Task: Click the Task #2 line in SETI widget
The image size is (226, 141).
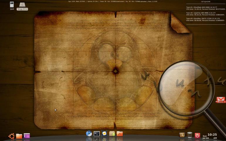Action: coord(201,13)
